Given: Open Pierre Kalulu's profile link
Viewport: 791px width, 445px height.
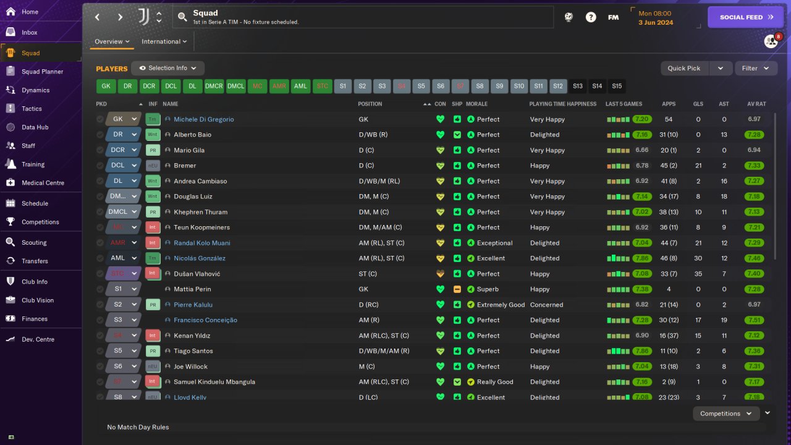Looking at the screenshot, I should 193,305.
